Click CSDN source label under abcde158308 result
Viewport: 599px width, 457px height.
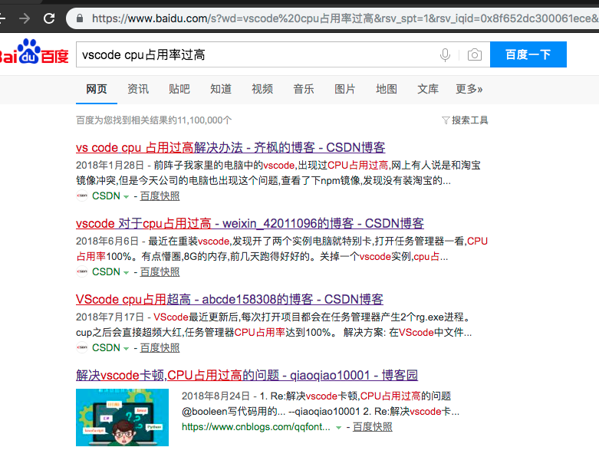[x=106, y=348]
